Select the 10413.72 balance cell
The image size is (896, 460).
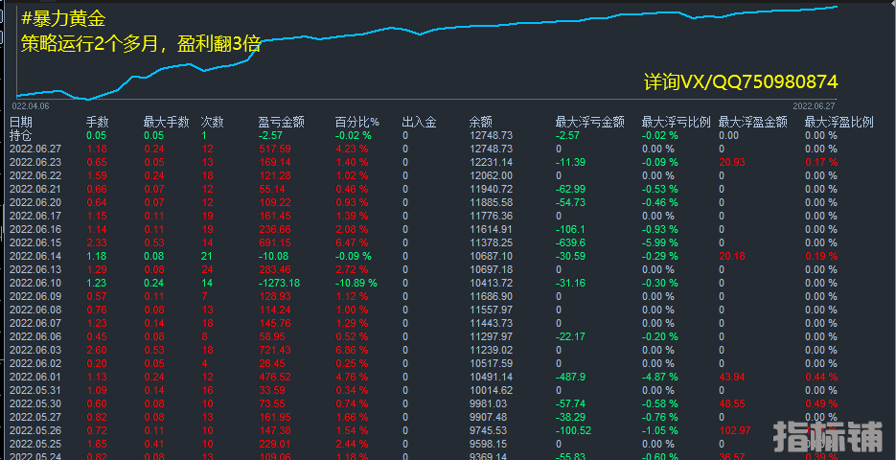pos(491,283)
